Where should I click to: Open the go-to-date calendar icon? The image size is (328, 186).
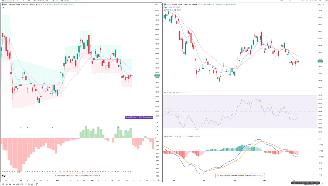[37, 184]
